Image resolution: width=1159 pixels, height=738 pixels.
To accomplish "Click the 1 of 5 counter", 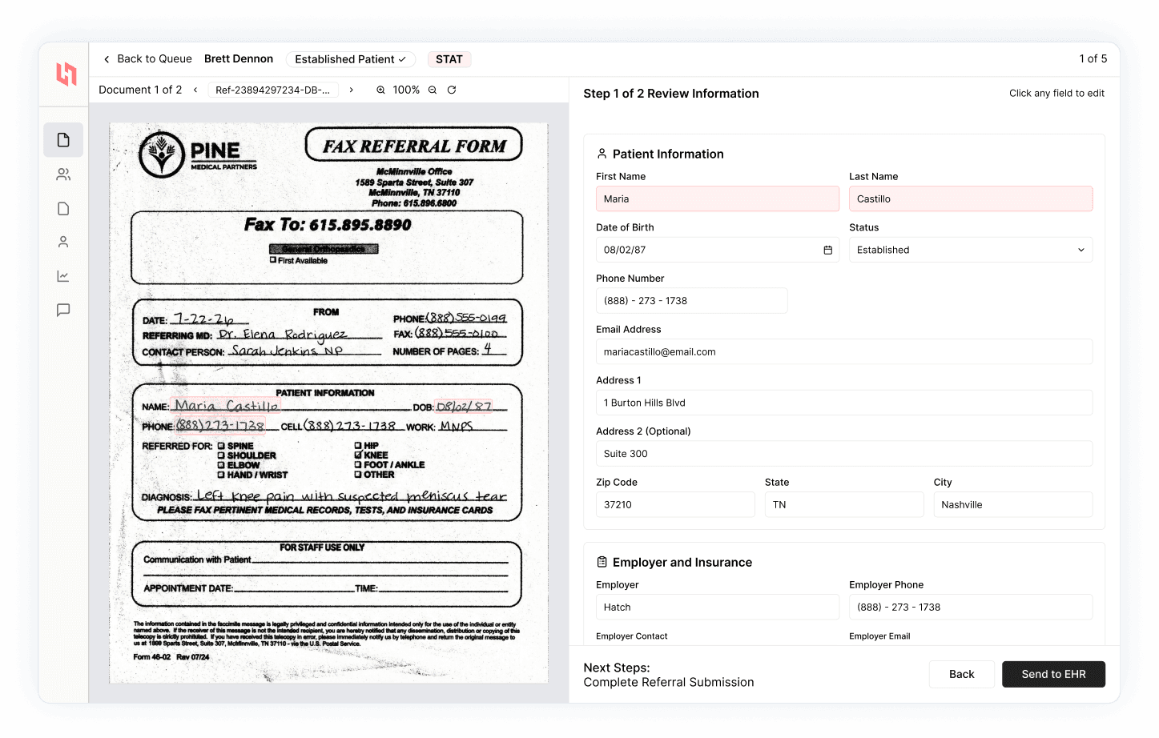I will click(x=1093, y=59).
